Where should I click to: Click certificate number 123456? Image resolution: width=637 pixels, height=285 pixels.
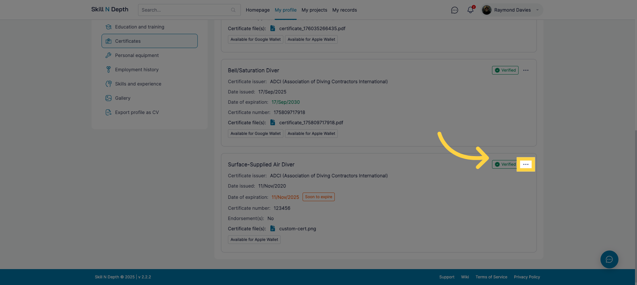tap(282, 208)
